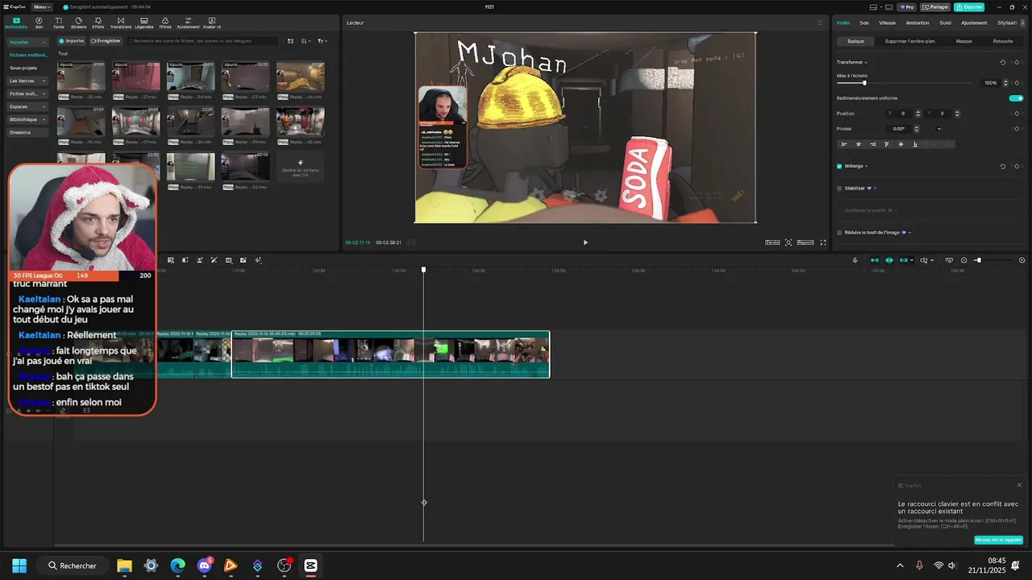Play the preview in the Lecteur
Viewport: 1032px width, 580px height.
[585, 242]
